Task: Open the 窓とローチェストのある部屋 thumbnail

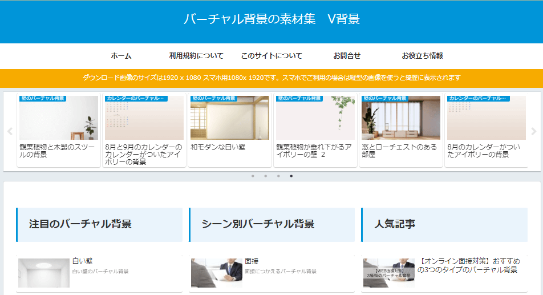Action: click(x=401, y=118)
